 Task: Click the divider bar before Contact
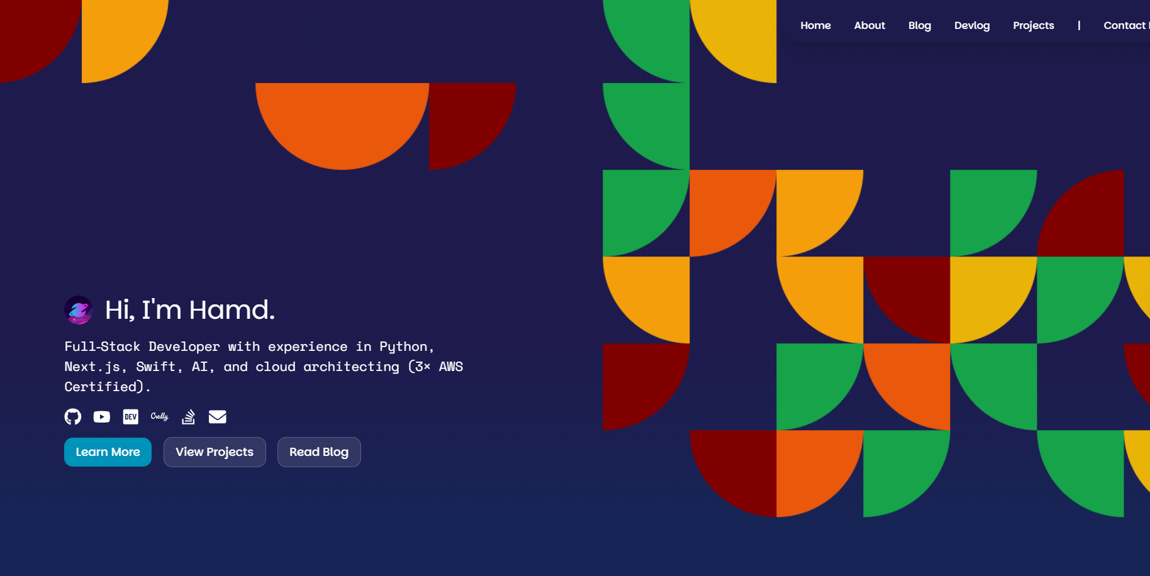pos(1079,25)
